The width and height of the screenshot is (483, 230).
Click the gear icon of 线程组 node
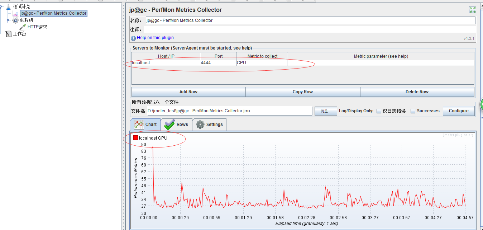[15, 20]
